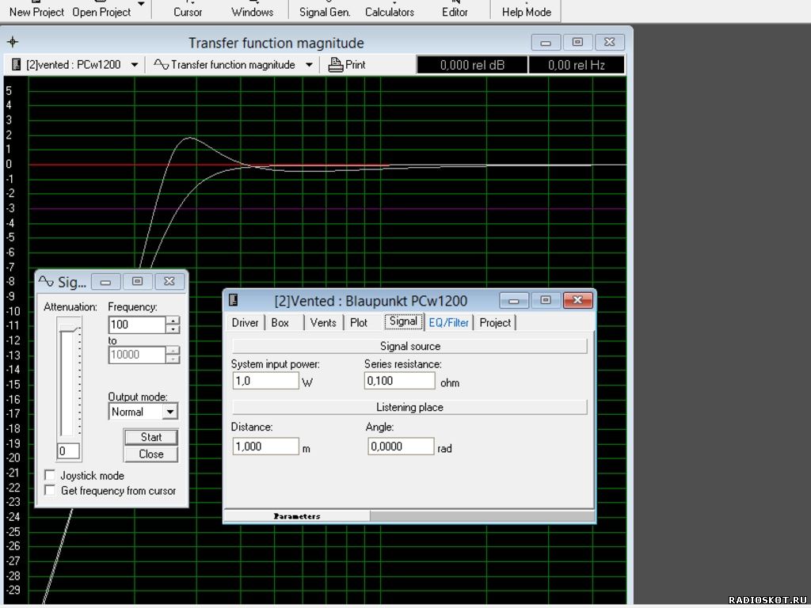Click the 0,00 rel Hz readout
This screenshot has height=608, width=811.
click(577, 65)
